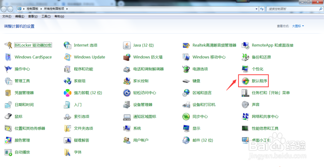Viewport: 324px width, 167px height.
Task: Click the 控制面板 breadcrumb segment
Action: pos(32,9)
